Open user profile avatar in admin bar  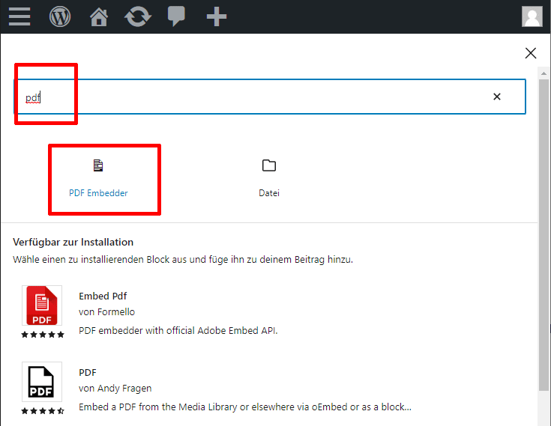point(532,16)
